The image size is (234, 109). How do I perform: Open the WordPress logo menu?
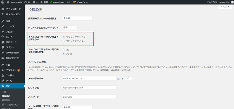point(3,2)
